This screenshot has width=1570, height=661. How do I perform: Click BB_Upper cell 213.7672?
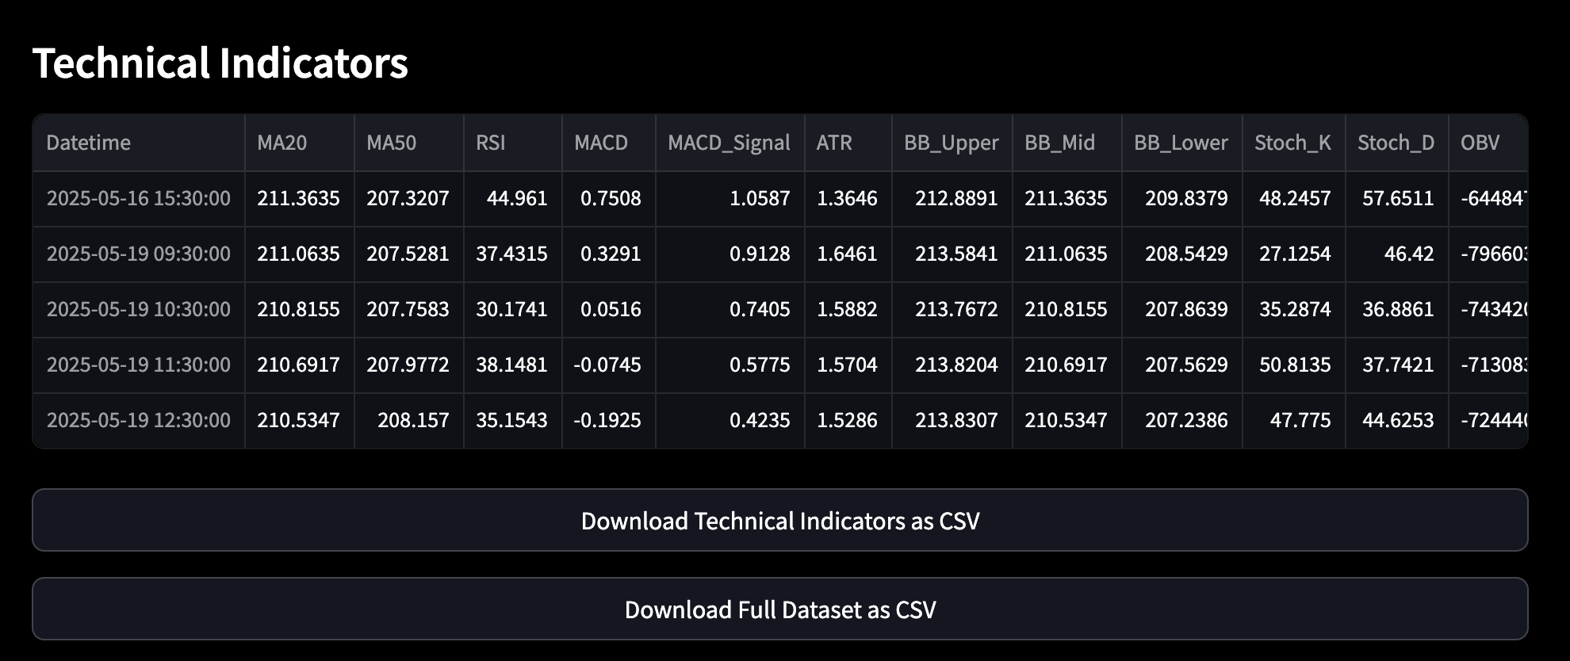[x=952, y=309]
